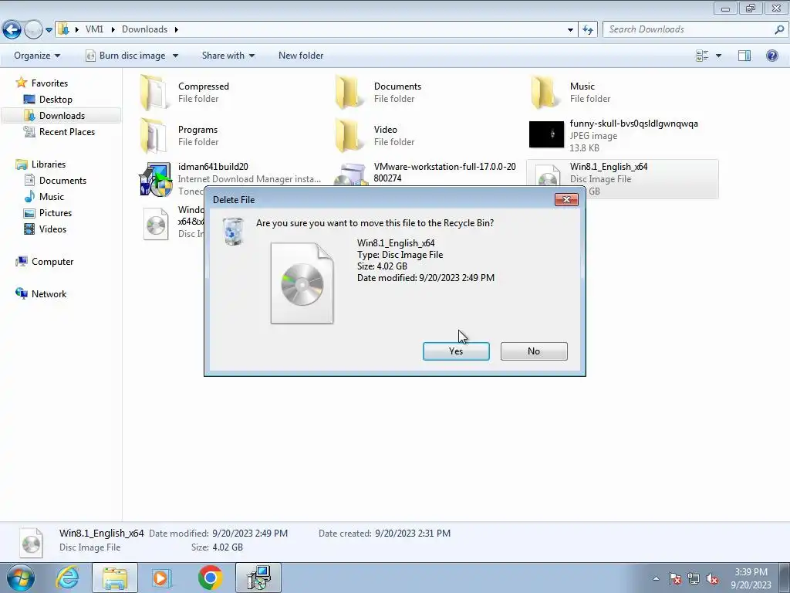Image resolution: width=790 pixels, height=593 pixels.
Task: Click the Recycle Bin icon in the Delete File dialog
Action: pos(233,232)
